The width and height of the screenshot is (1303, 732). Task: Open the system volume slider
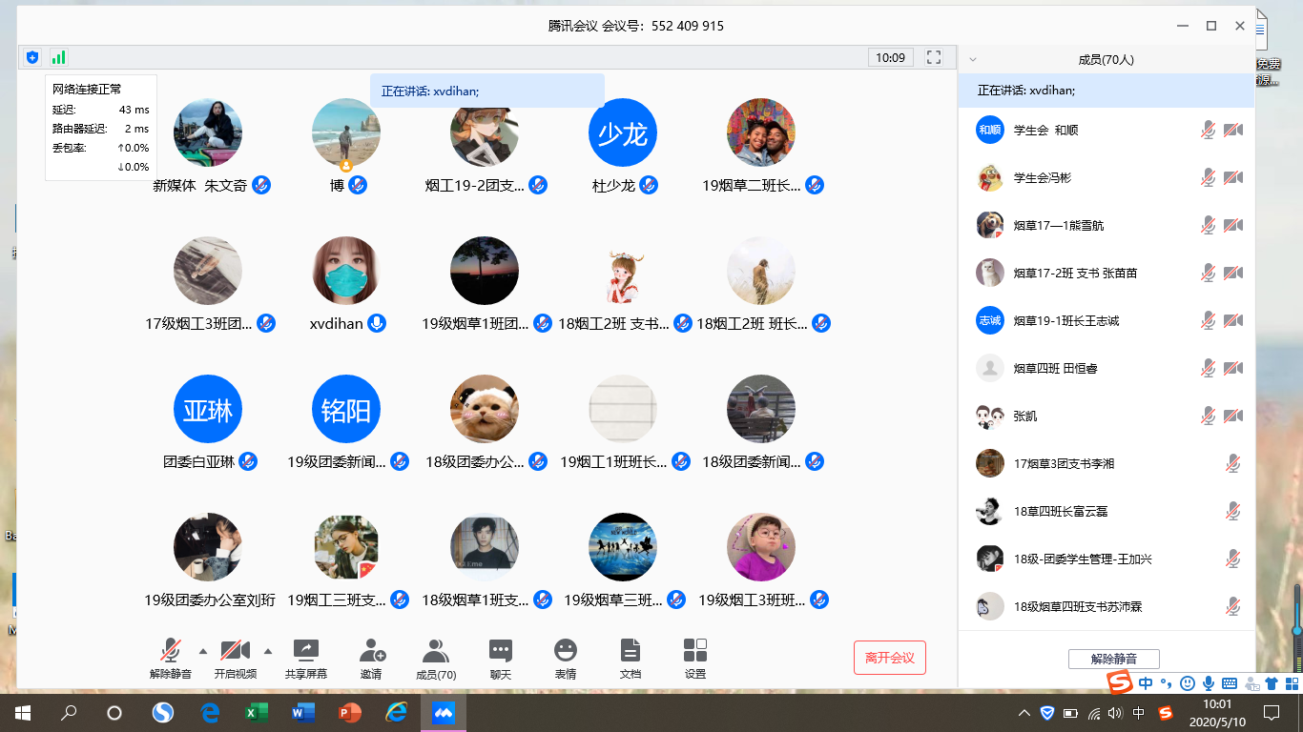coord(1116,712)
